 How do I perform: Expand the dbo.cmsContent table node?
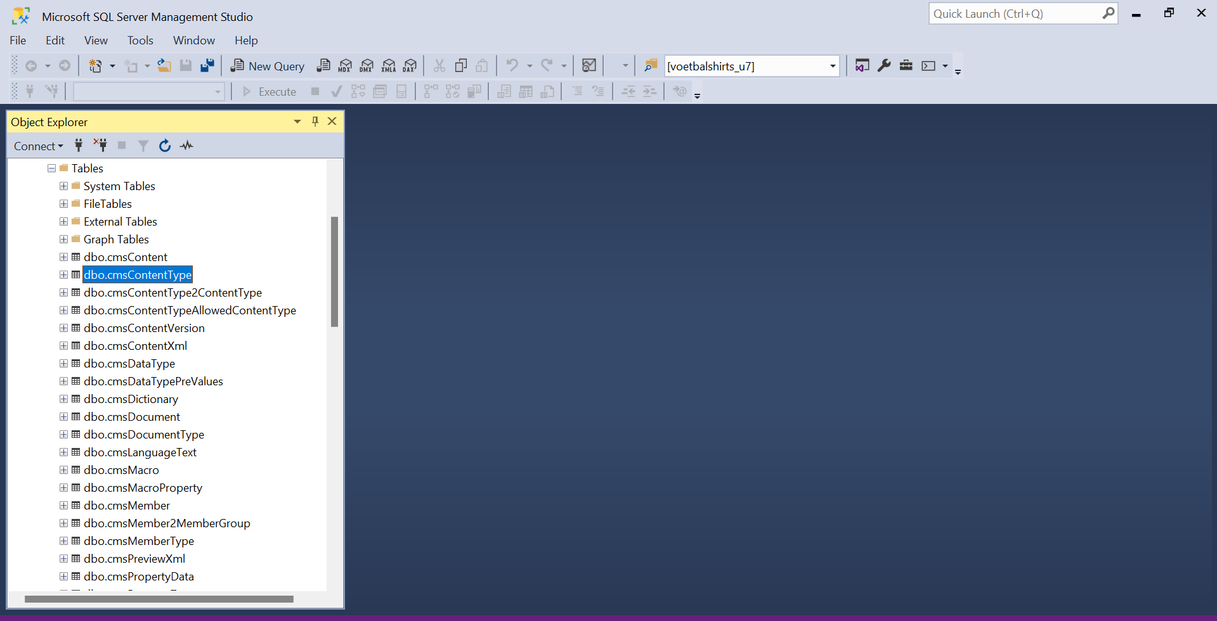click(x=63, y=257)
